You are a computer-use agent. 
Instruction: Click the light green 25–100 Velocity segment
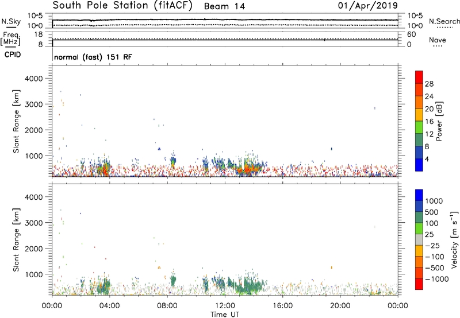[419, 228]
